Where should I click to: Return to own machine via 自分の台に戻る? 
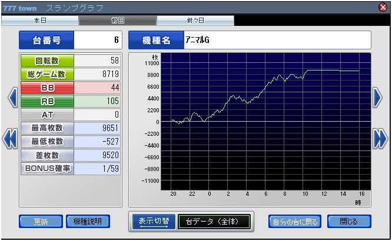295,222
